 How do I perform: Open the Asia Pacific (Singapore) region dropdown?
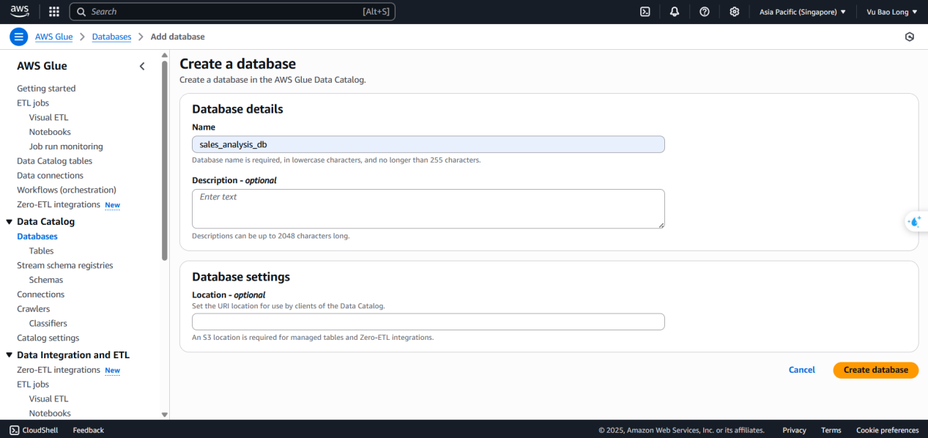(x=803, y=12)
